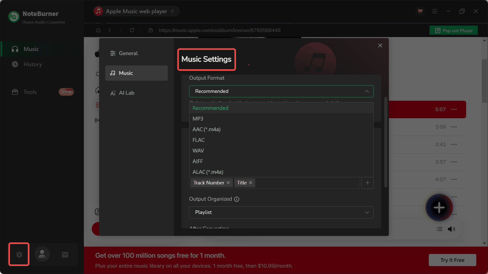Open Output Organized info icon
488x274 pixels.
[237, 199]
